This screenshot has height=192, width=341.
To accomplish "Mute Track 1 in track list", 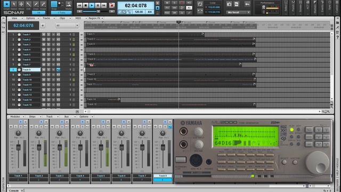I will [44, 35].
